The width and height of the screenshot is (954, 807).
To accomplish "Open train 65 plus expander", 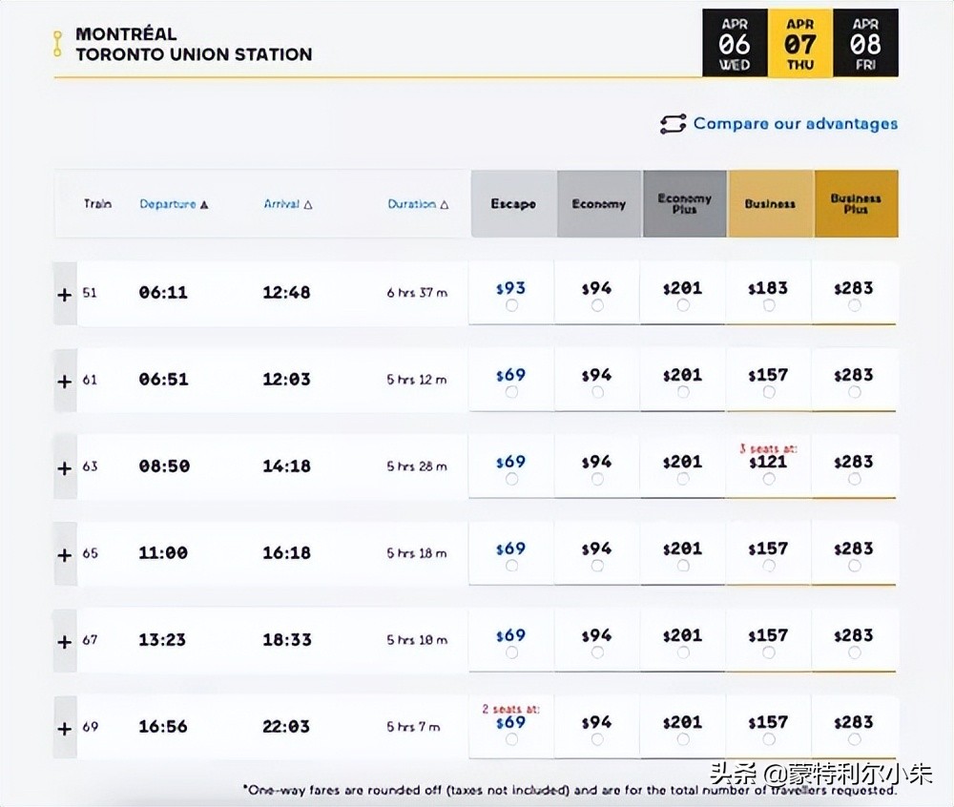I will pyautogui.click(x=65, y=554).
